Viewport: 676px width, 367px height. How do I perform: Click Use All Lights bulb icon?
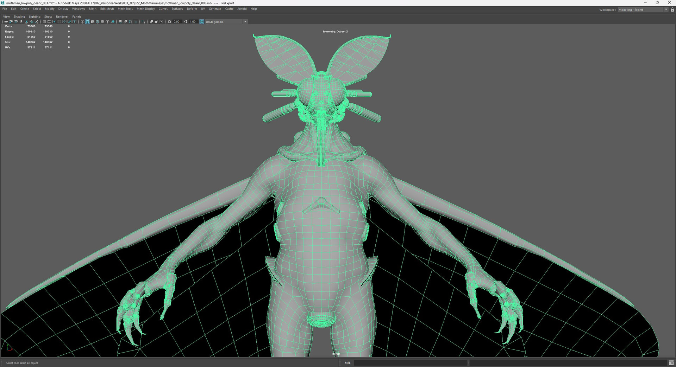tap(107, 22)
